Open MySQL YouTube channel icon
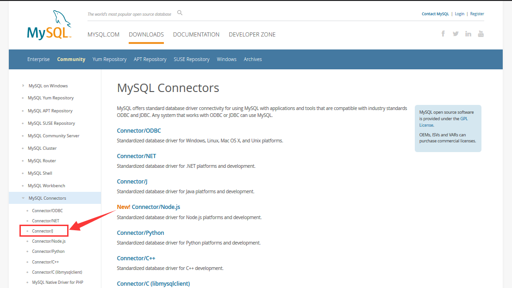 (x=481, y=34)
